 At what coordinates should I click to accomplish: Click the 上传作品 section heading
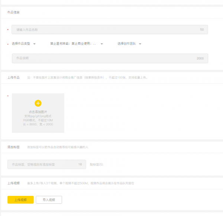coord(13,78)
